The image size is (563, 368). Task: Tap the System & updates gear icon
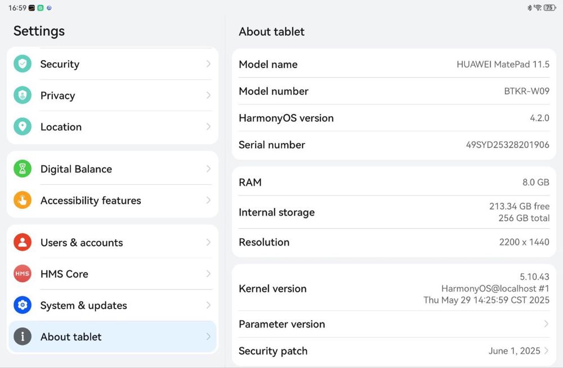tap(23, 305)
